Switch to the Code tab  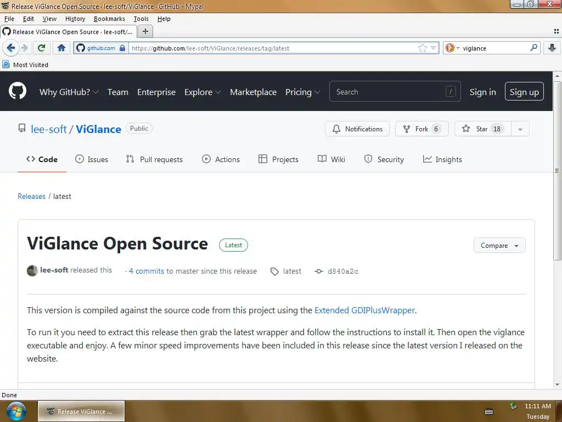[42, 159]
